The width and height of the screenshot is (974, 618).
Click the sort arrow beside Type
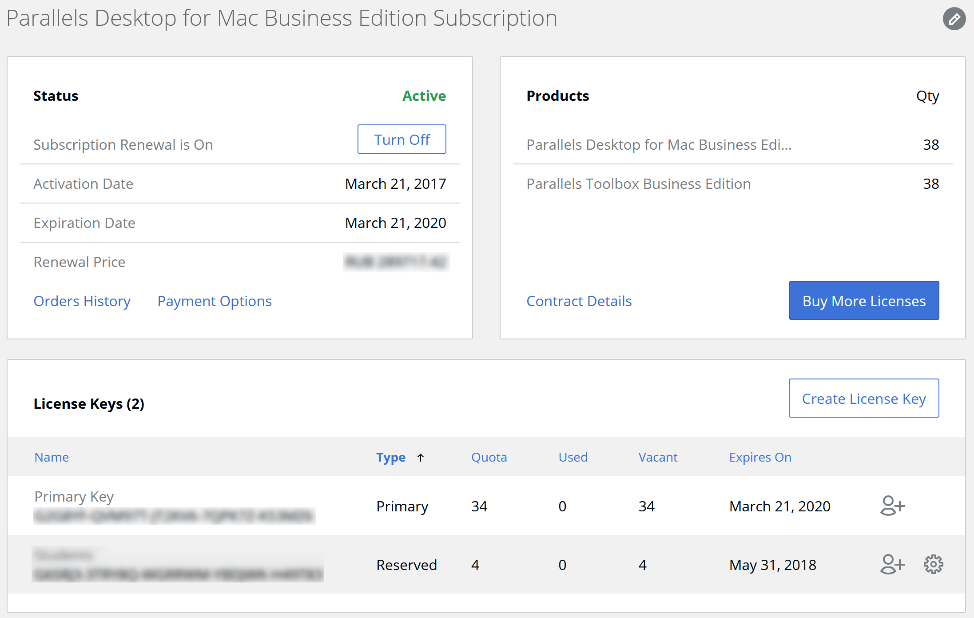point(421,457)
